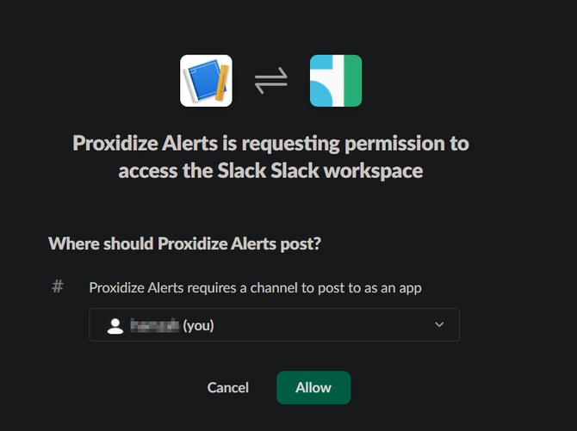Click the hash channel symbol icon
The image size is (577, 431).
pyautogui.click(x=58, y=286)
